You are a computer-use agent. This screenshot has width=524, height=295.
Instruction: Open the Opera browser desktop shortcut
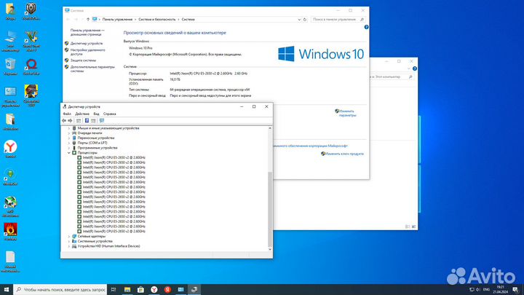[x=31, y=65]
